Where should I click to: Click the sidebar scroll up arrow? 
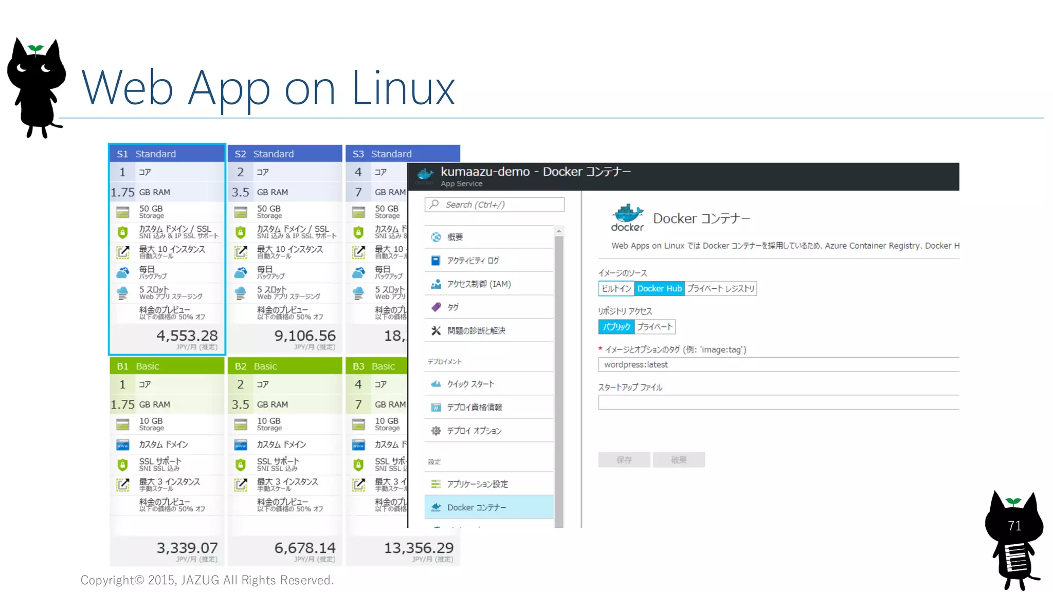coord(559,232)
